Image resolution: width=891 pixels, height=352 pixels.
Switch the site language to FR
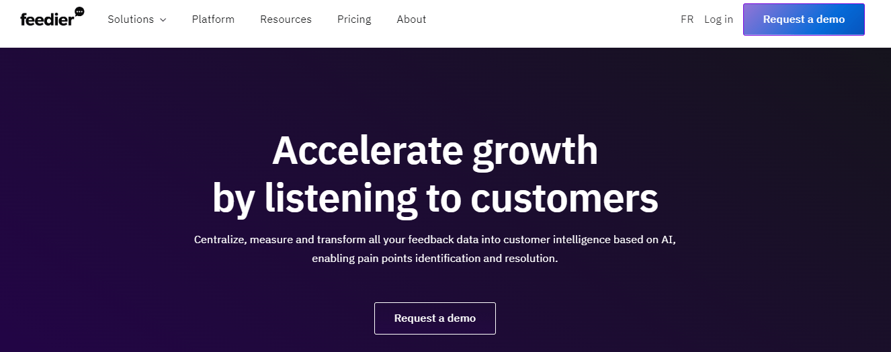point(687,19)
